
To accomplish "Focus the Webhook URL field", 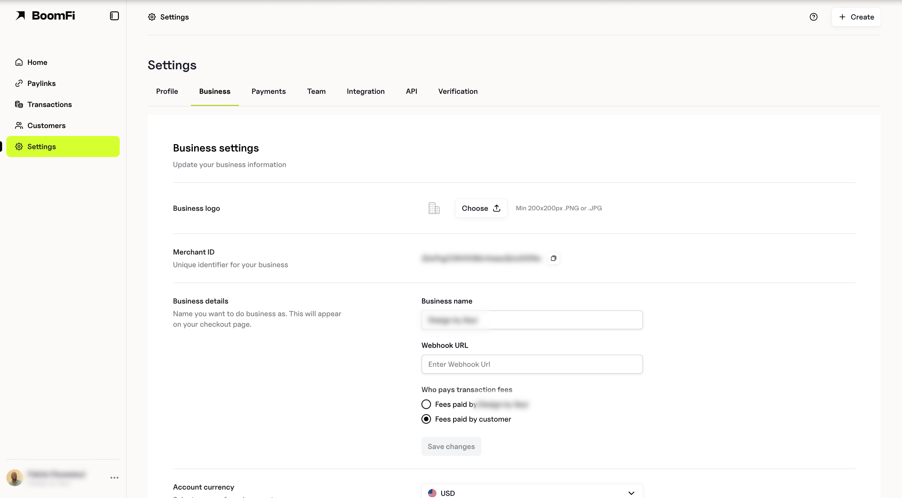I will (x=531, y=364).
